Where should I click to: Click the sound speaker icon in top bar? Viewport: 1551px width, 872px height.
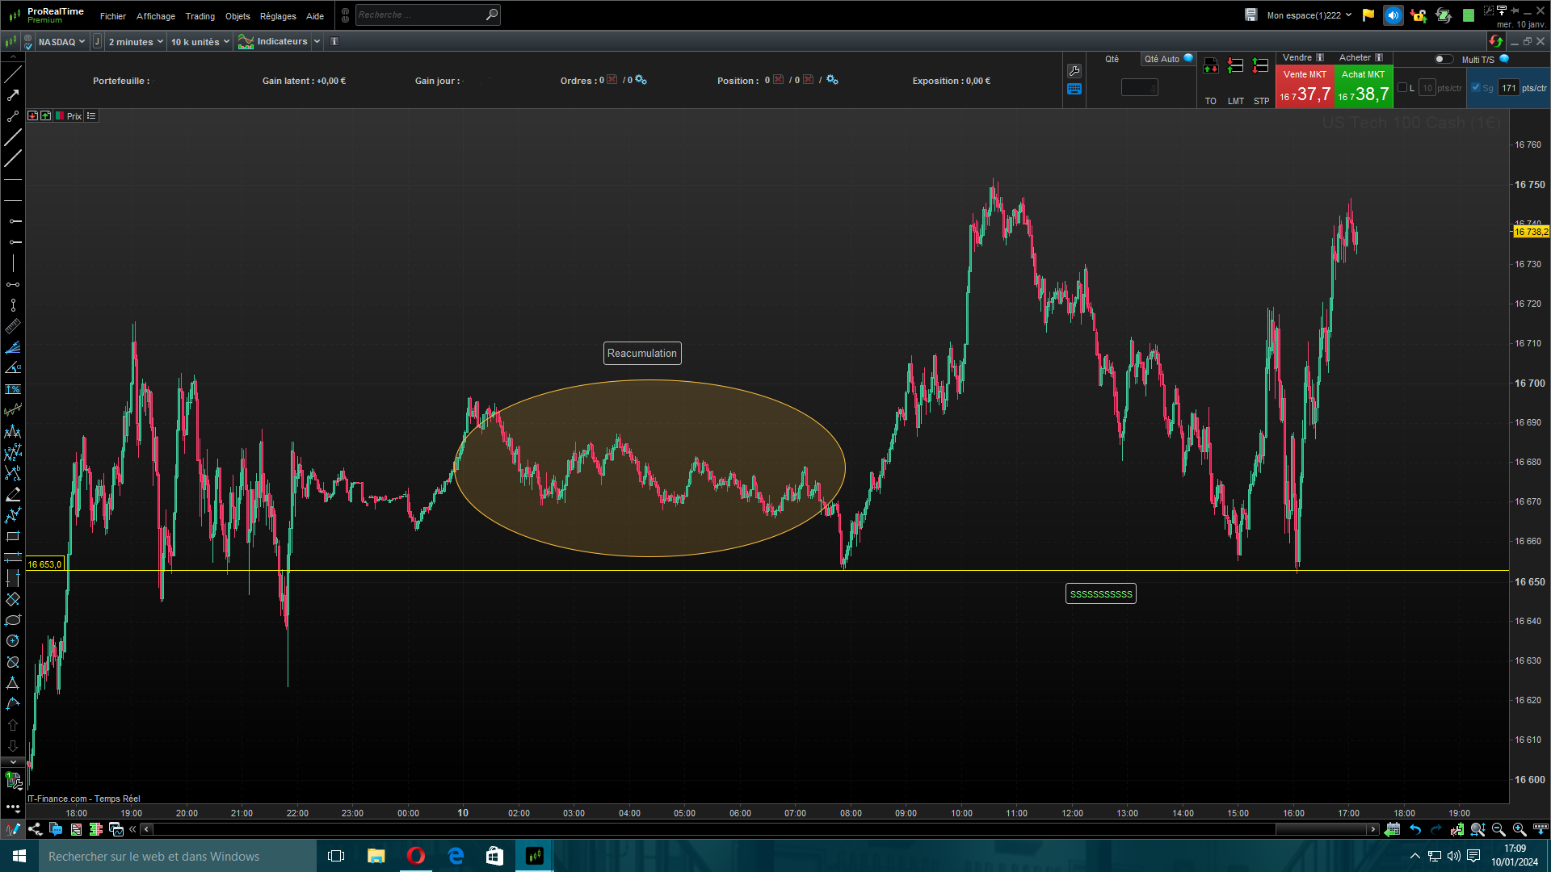coord(1393,15)
